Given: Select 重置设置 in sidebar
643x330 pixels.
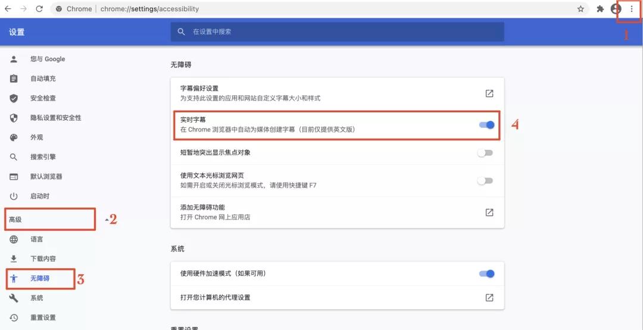Looking at the screenshot, I should click(x=43, y=318).
